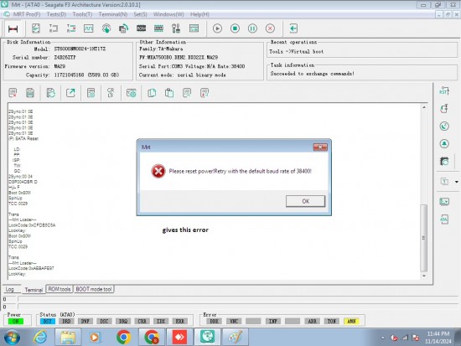This screenshot has height=346, width=461.
Task: Click the document checklist icon in top toolbar
Action: click(x=36, y=28)
